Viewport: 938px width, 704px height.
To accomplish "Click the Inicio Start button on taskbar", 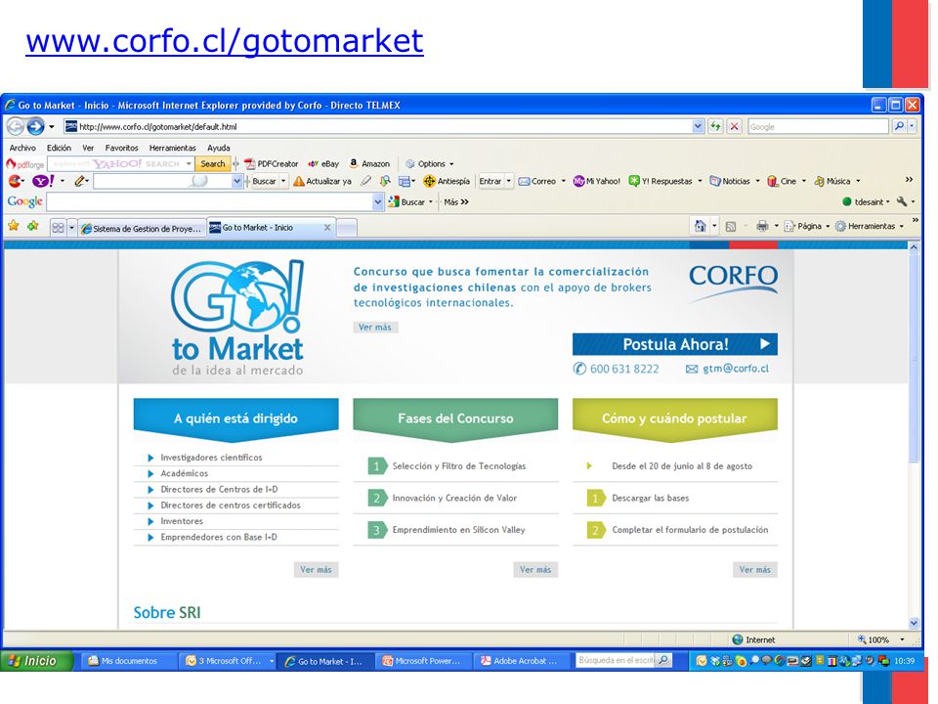I will pyautogui.click(x=37, y=661).
